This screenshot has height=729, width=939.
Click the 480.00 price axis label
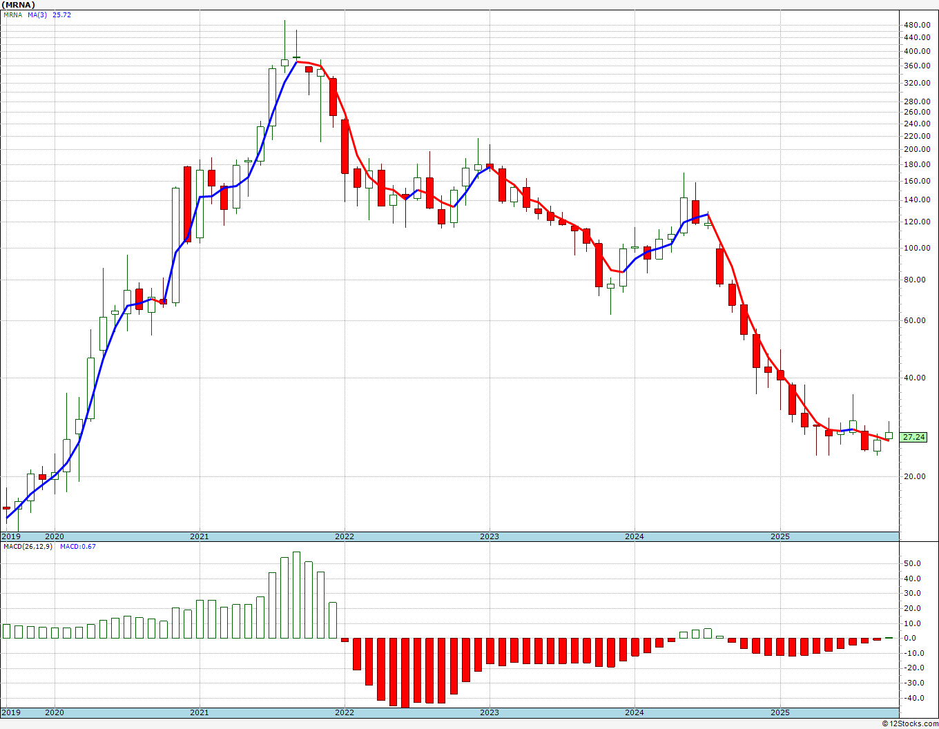(x=917, y=25)
